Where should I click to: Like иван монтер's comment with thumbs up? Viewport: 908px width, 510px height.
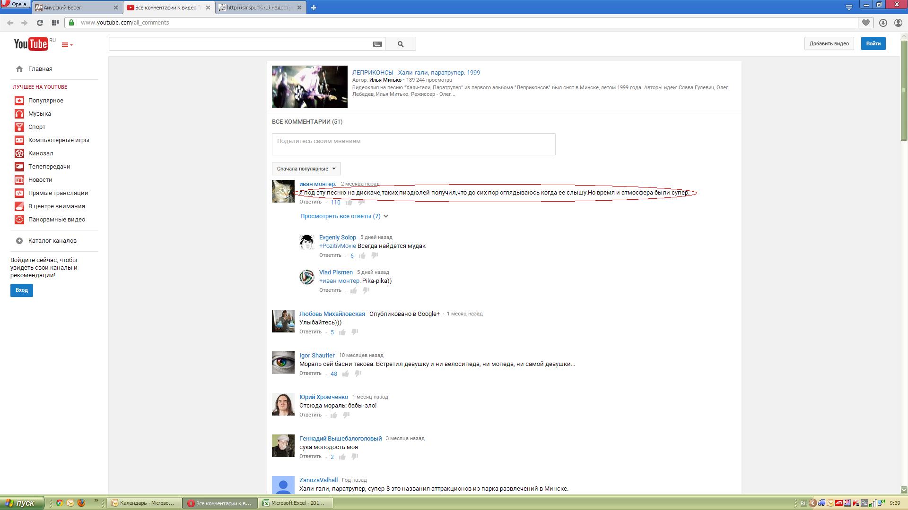(x=349, y=202)
